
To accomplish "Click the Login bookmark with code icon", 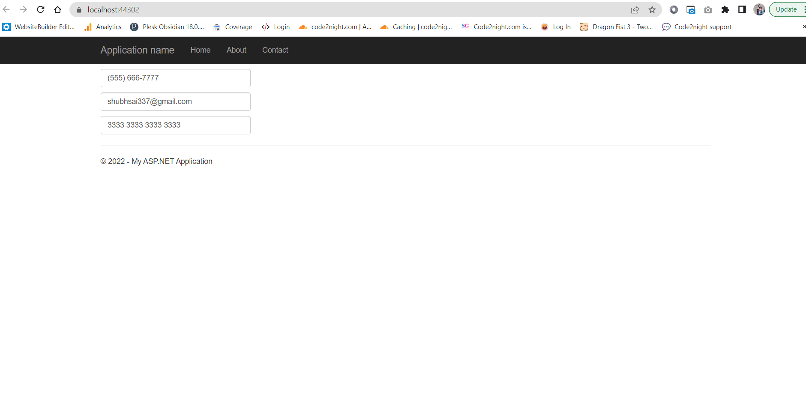I will pyautogui.click(x=276, y=27).
